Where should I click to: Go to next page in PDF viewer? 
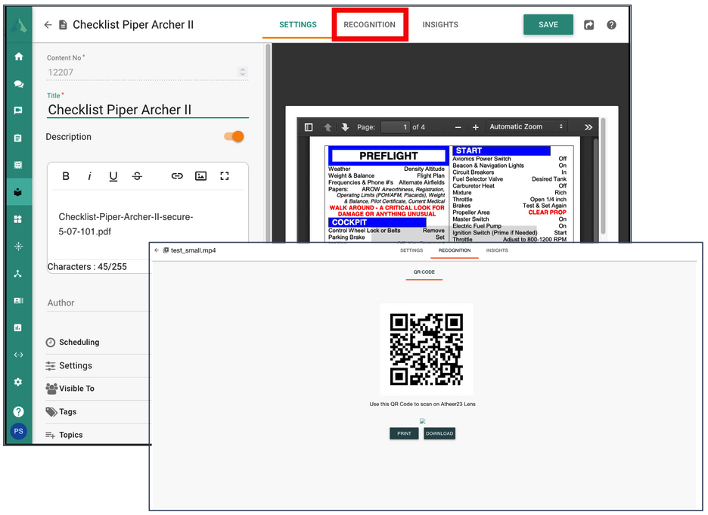[346, 127]
